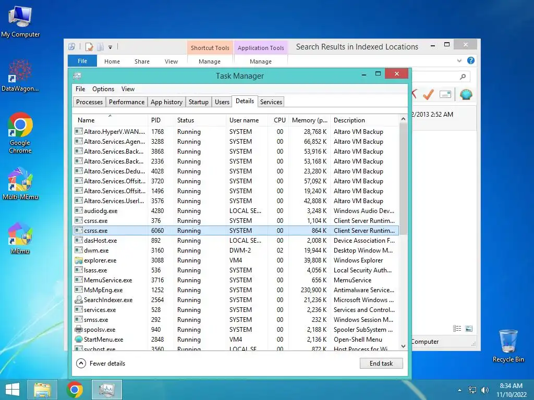Click the Windows Start button
The height and width of the screenshot is (400, 534).
click(13, 390)
